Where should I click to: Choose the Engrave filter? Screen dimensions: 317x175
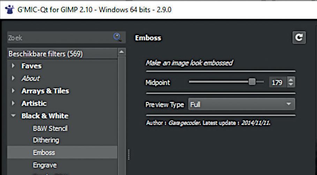point(45,165)
